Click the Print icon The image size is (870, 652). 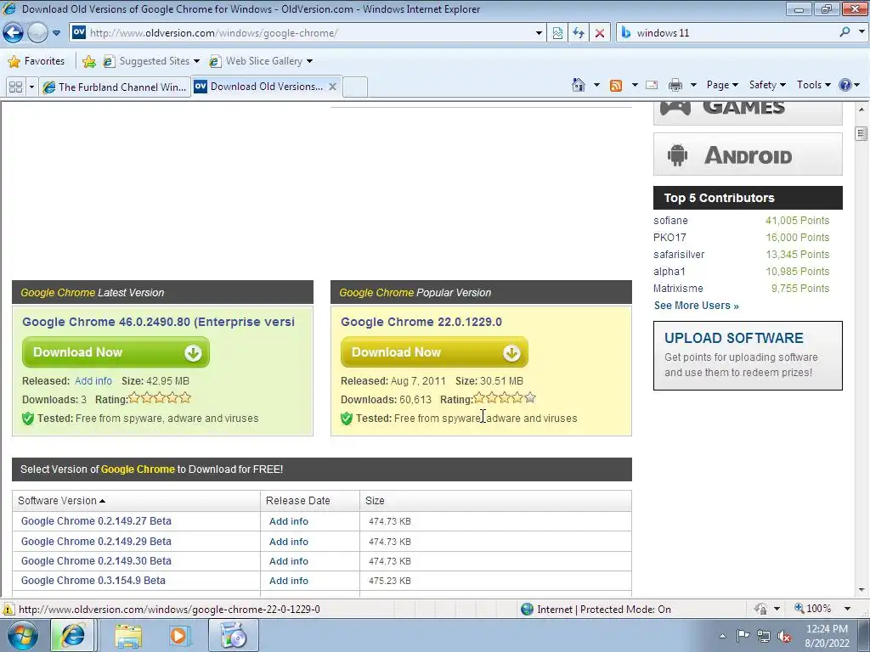coord(675,85)
